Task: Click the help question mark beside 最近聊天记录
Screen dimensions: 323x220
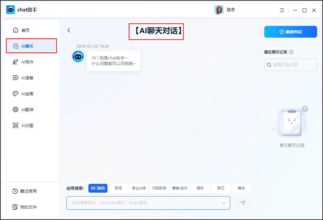Action: (291, 52)
